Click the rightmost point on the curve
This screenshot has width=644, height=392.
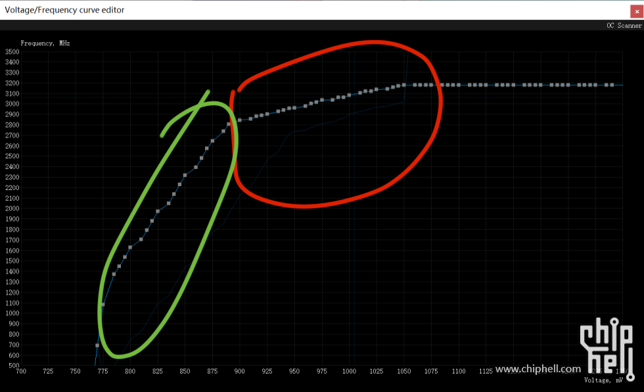[612, 85]
